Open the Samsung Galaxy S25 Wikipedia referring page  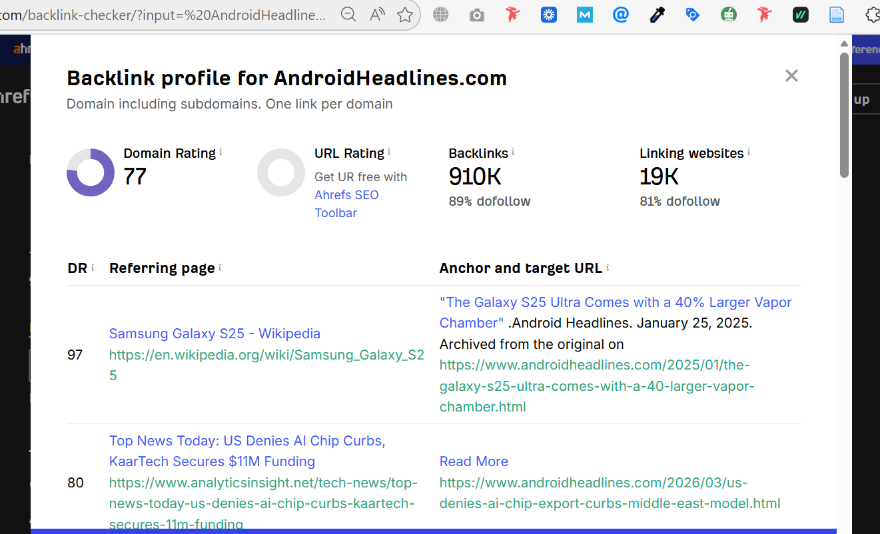pyautogui.click(x=215, y=333)
